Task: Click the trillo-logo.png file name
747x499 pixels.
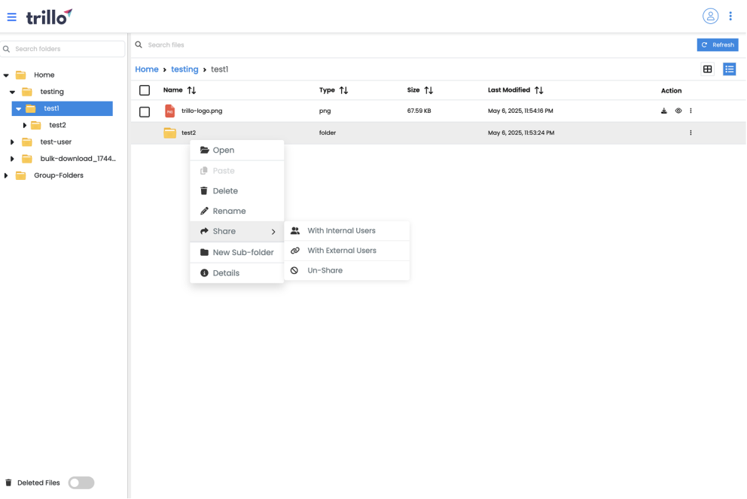Action: (x=202, y=111)
